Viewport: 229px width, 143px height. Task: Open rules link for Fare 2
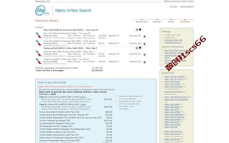83,104
